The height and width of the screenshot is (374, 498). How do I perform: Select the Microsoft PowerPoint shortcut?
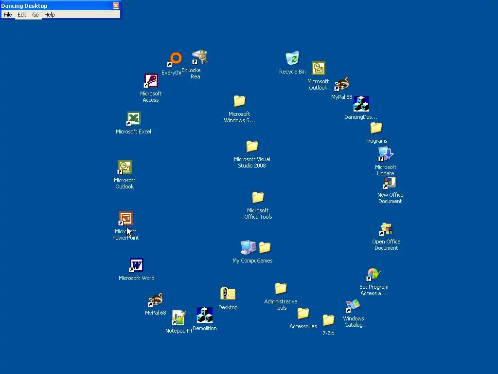125,219
